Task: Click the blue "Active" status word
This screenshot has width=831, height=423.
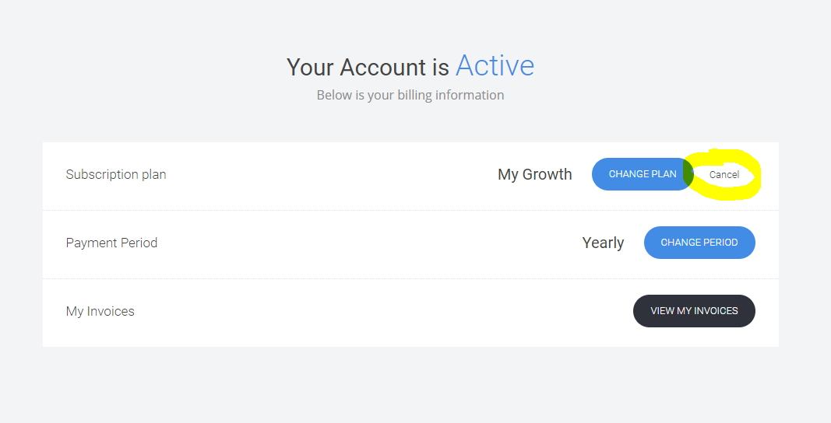Action: pyautogui.click(x=495, y=65)
